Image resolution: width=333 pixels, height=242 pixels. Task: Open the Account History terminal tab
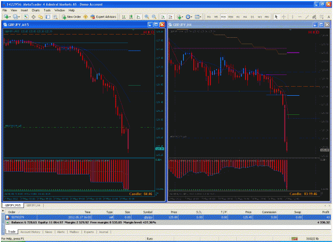tap(30, 232)
